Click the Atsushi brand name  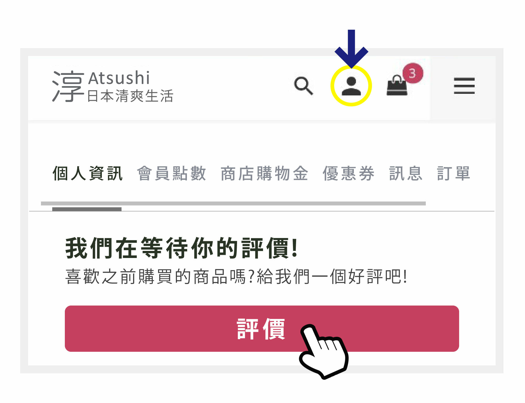coord(119,78)
